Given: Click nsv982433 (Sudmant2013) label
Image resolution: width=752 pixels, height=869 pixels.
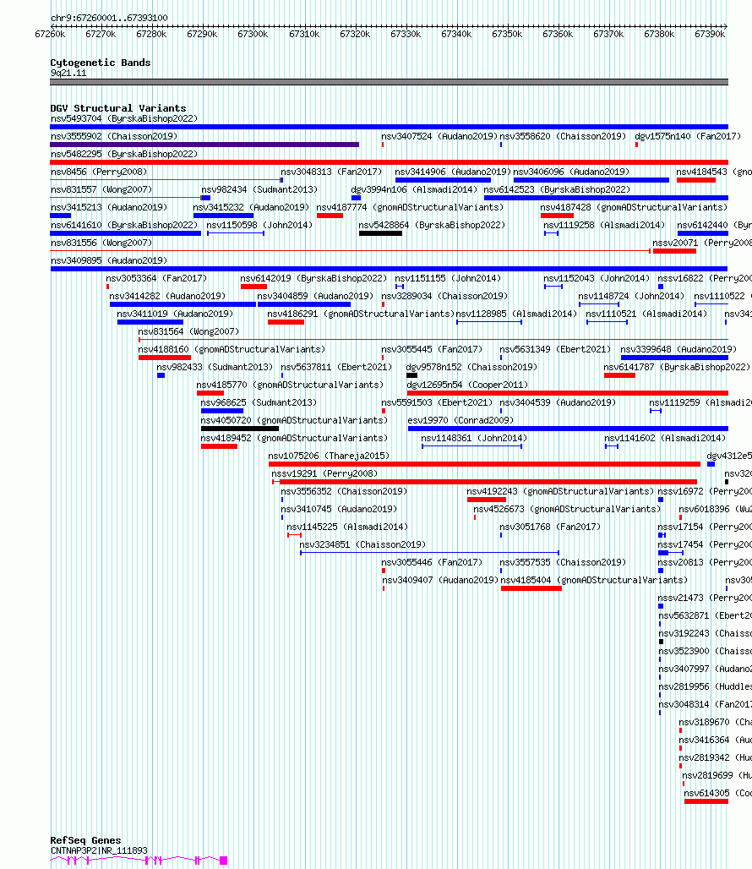Looking at the screenshot, I should pos(215,367).
